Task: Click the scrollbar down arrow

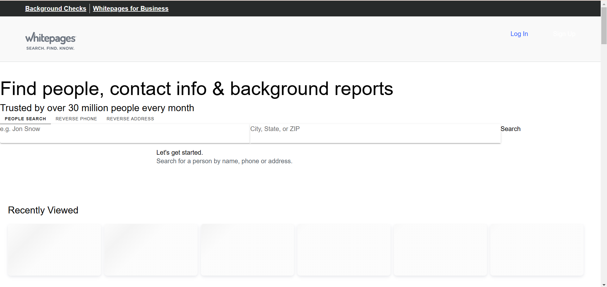Action: click(x=604, y=284)
